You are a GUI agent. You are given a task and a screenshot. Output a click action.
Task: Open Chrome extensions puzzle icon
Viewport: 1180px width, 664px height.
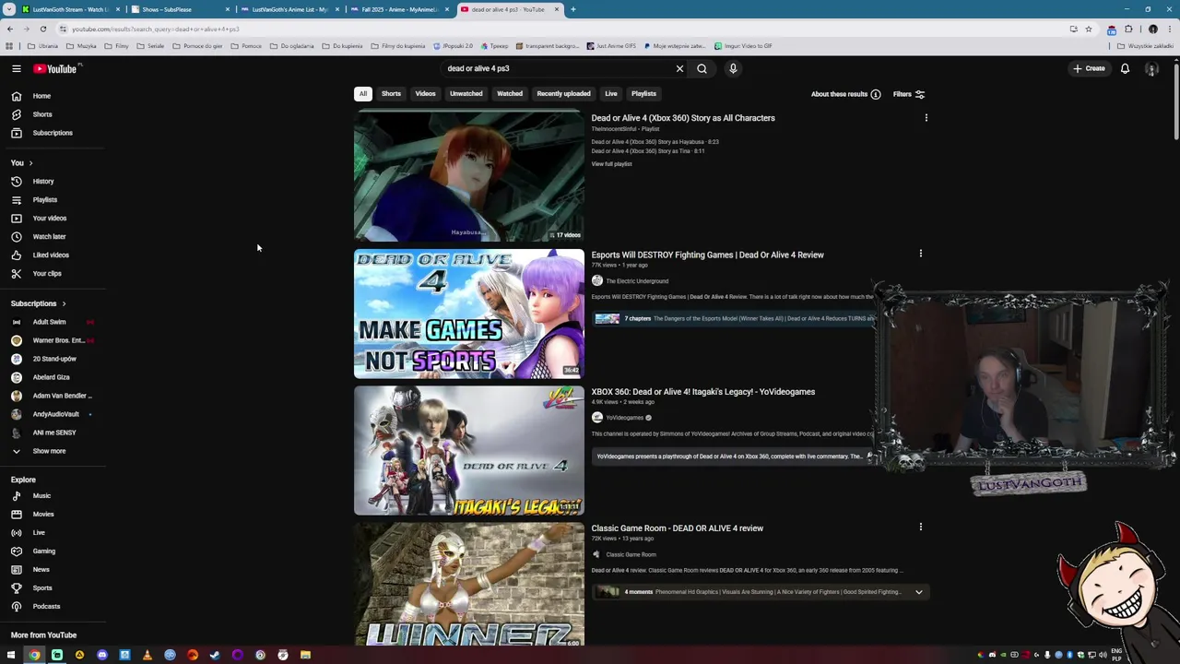1128,29
